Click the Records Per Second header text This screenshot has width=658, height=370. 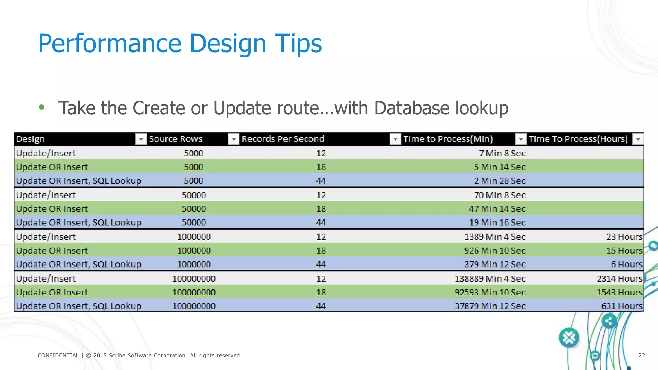[x=283, y=139]
